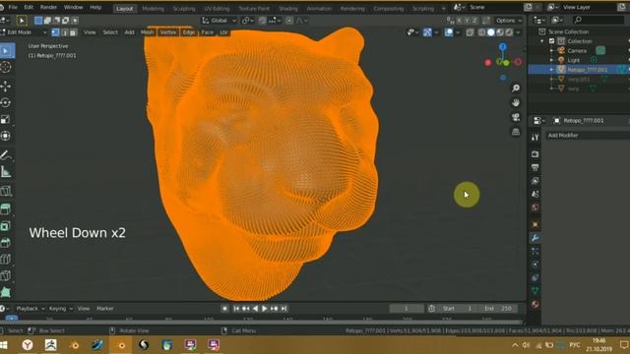Choose the Rotate tool

[6, 102]
